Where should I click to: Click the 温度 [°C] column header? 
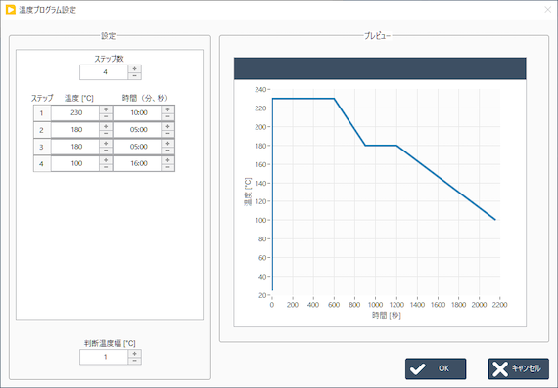(79, 98)
